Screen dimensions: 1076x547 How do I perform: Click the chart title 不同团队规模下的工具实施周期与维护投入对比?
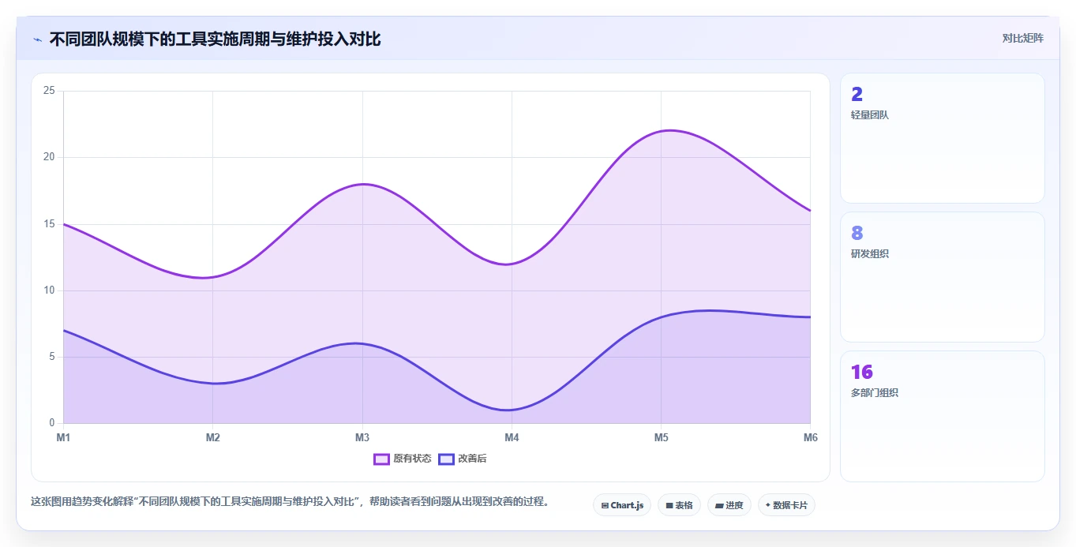click(x=215, y=39)
